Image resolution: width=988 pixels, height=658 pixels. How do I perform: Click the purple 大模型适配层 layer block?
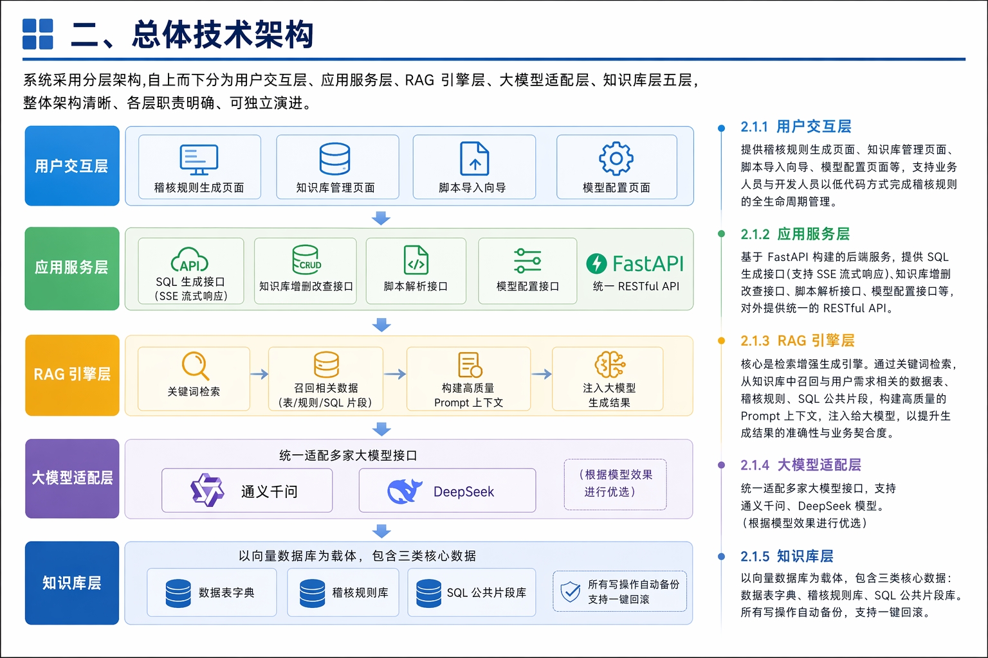pyautogui.click(x=72, y=478)
